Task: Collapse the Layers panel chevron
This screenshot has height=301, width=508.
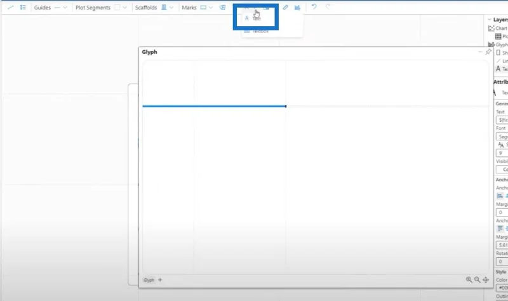Action: [489, 20]
